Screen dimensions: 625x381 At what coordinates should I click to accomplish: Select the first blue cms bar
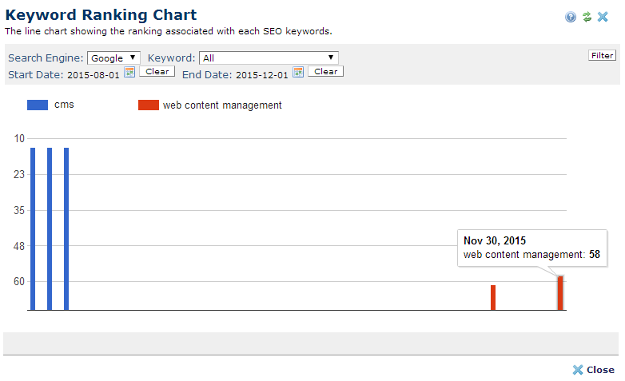tap(33, 228)
